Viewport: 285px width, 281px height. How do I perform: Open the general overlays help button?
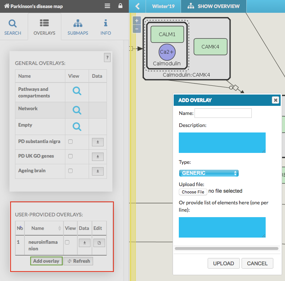tap(107, 57)
